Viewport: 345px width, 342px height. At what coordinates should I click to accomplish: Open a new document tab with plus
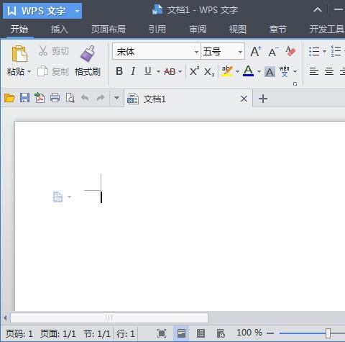tap(263, 99)
